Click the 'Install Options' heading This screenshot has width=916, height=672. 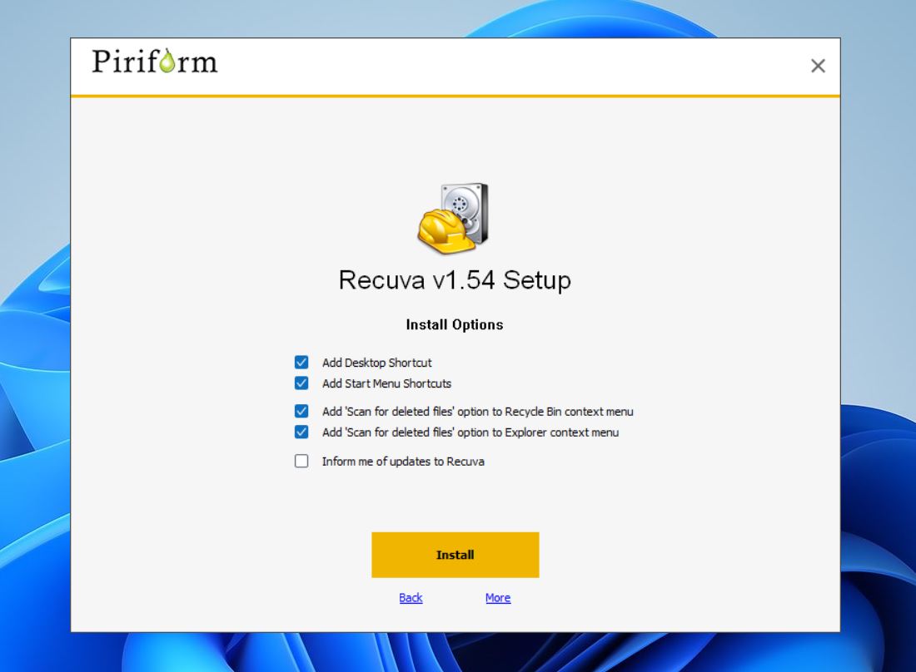point(455,324)
